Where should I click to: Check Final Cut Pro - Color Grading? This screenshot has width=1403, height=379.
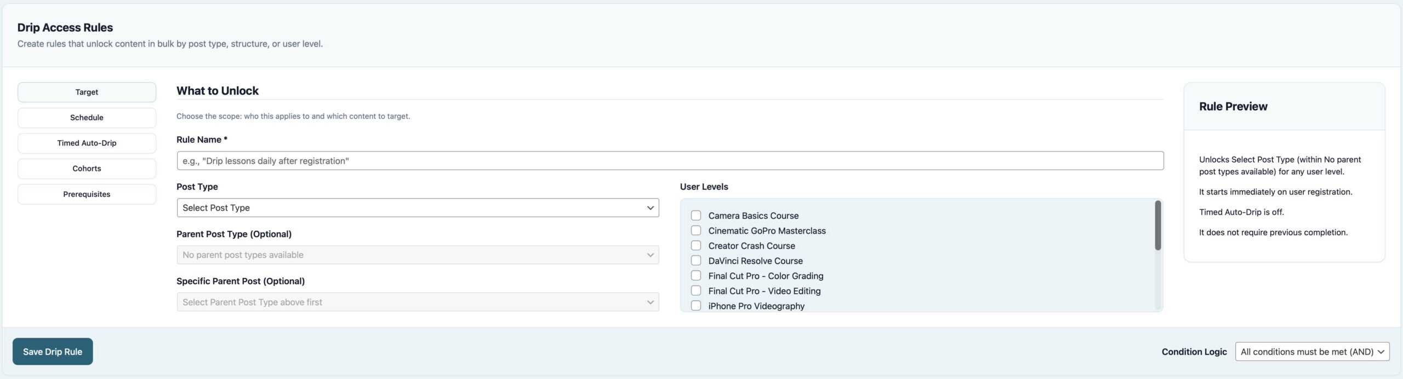696,276
